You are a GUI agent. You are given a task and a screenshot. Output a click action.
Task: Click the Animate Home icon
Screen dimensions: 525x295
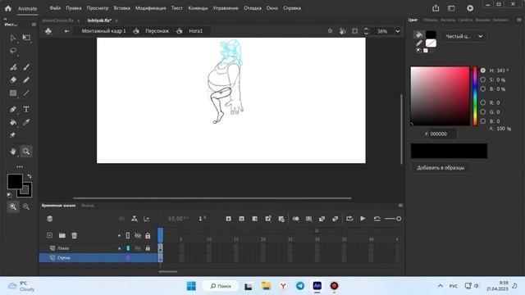point(8,8)
